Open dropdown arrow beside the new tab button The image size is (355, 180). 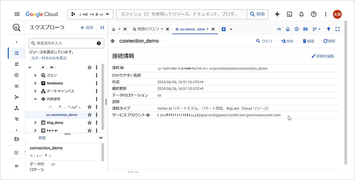click(x=231, y=29)
